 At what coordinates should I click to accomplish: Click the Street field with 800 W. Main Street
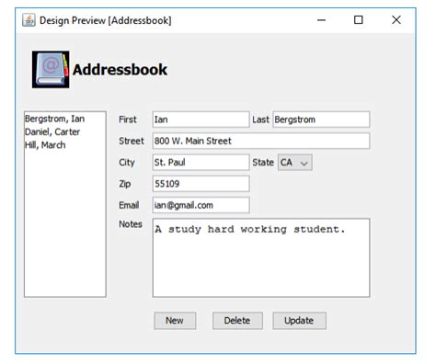point(261,141)
